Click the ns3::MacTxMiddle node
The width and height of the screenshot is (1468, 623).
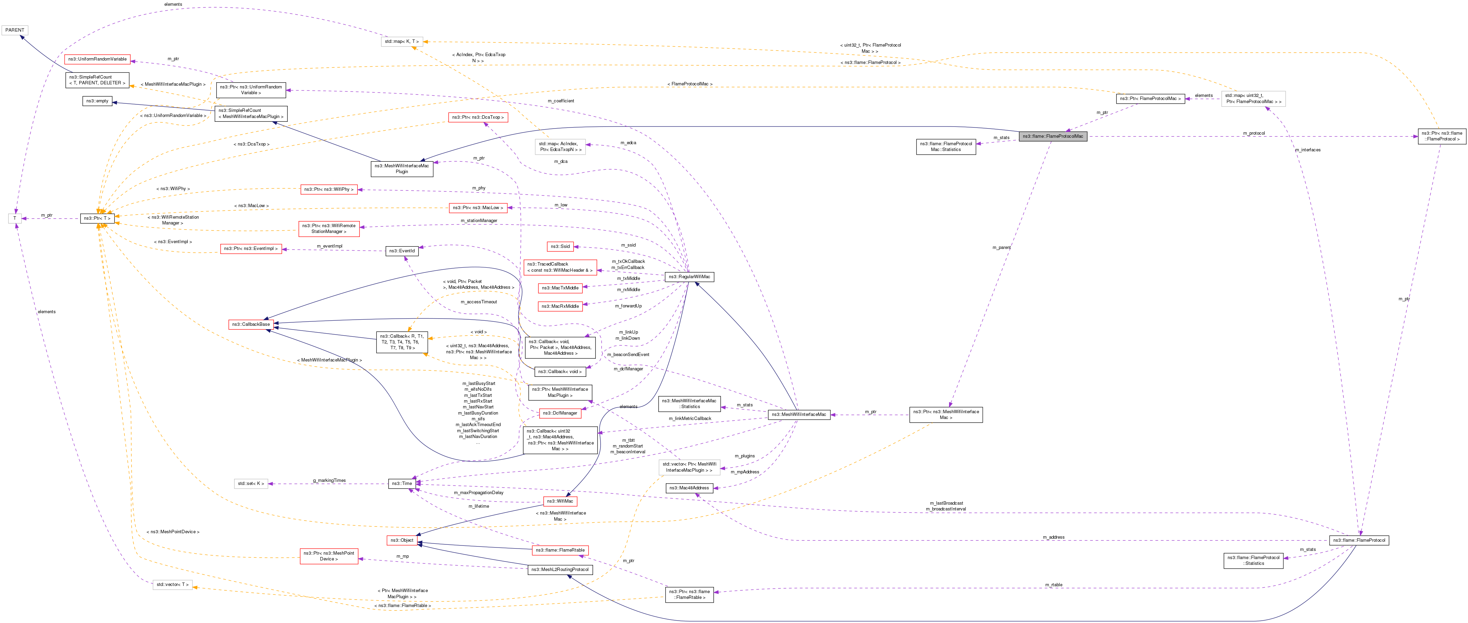(x=560, y=288)
